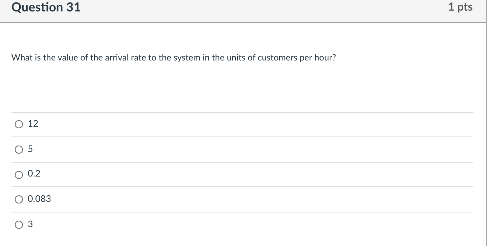Select the radio button for 12
This screenshot has width=492, height=246.
click(19, 125)
